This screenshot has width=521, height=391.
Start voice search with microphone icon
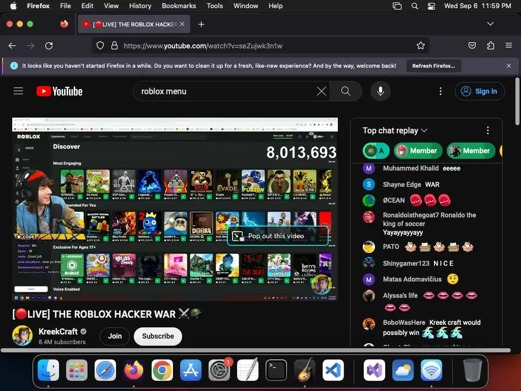(x=381, y=91)
